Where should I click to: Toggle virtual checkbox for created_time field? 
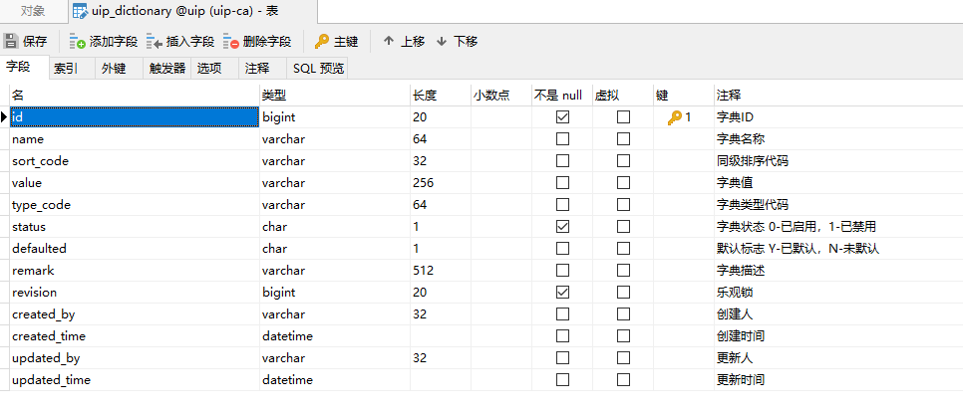coord(623,336)
